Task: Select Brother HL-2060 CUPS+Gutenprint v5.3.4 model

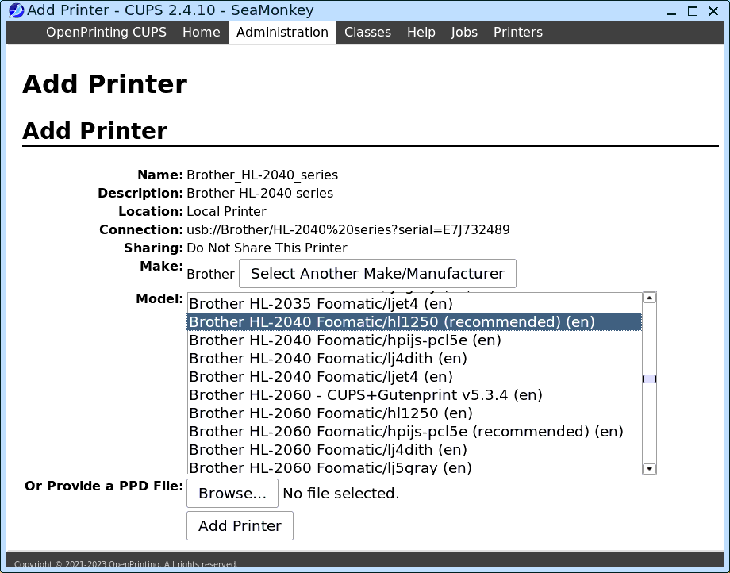Action: pos(414,394)
